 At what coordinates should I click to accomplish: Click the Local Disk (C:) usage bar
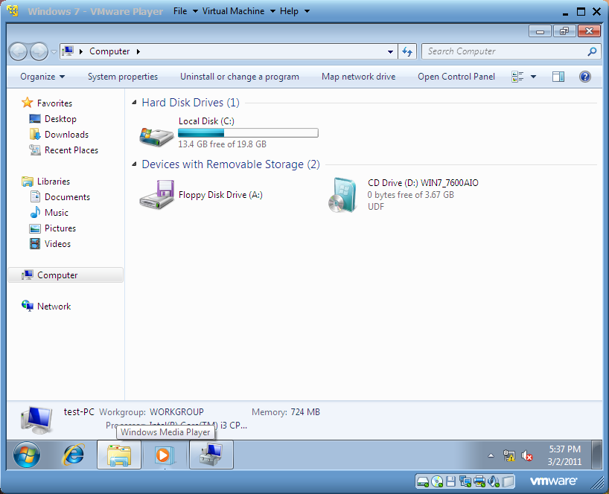[248, 132]
